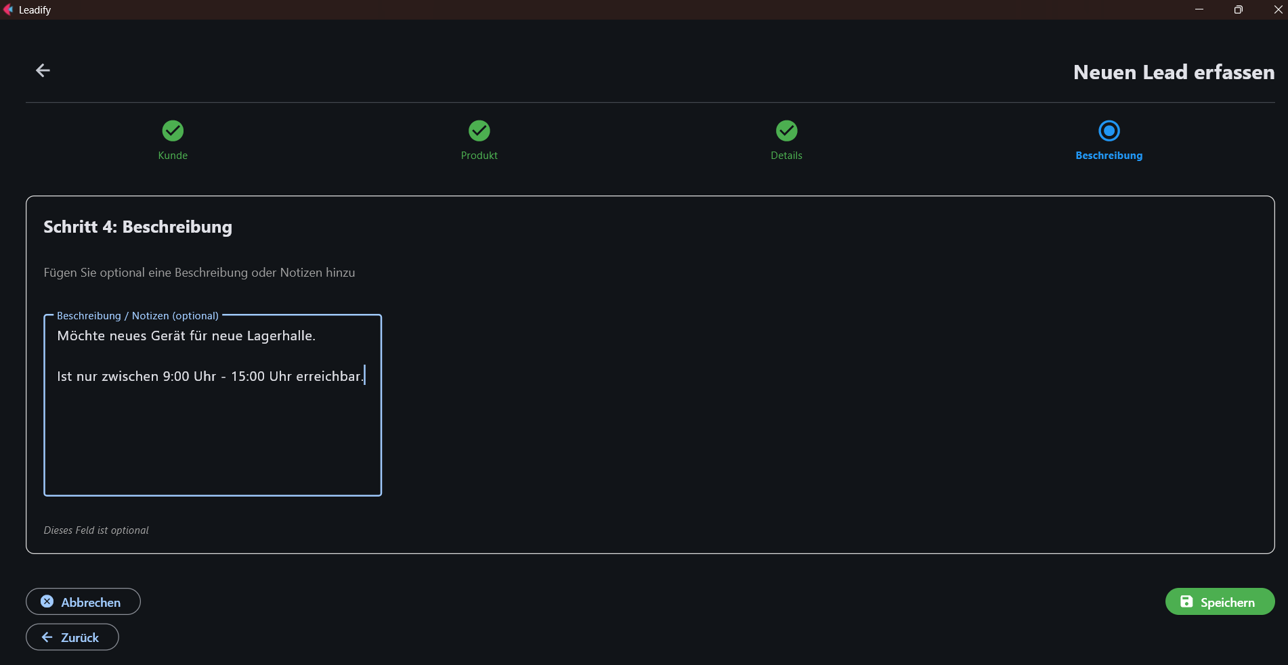This screenshot has height=665, width=1288.
Task: Click the X icon inside Abbrechen
Action: click(x=47, y=601)
